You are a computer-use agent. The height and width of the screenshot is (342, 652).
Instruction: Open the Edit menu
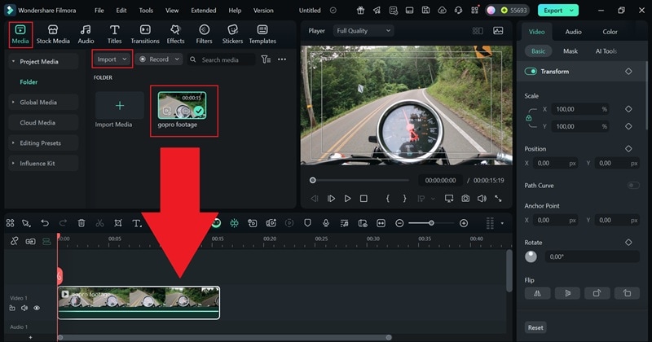121,11
